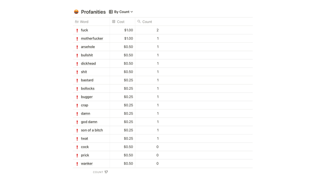Open the Cost column header menu

[121, 22]
